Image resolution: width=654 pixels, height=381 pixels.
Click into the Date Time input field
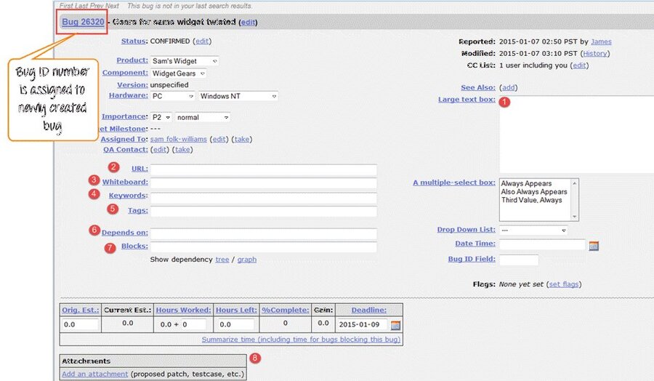coord(542,244)
